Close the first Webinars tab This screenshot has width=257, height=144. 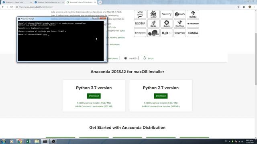pyautogui.click(x=31, y=2)
